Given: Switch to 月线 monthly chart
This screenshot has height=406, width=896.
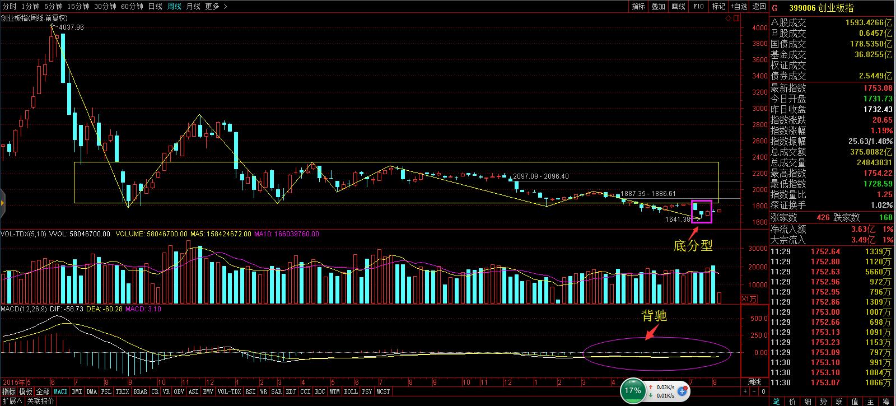Looking at the screenshot, I should (193, 6).
